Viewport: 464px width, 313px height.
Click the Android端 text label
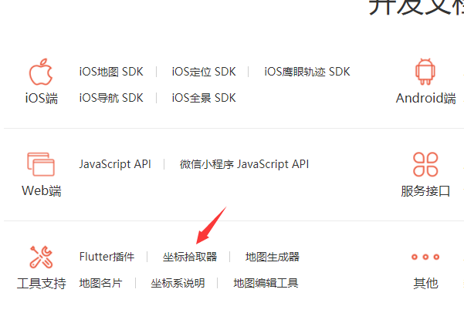425,98
